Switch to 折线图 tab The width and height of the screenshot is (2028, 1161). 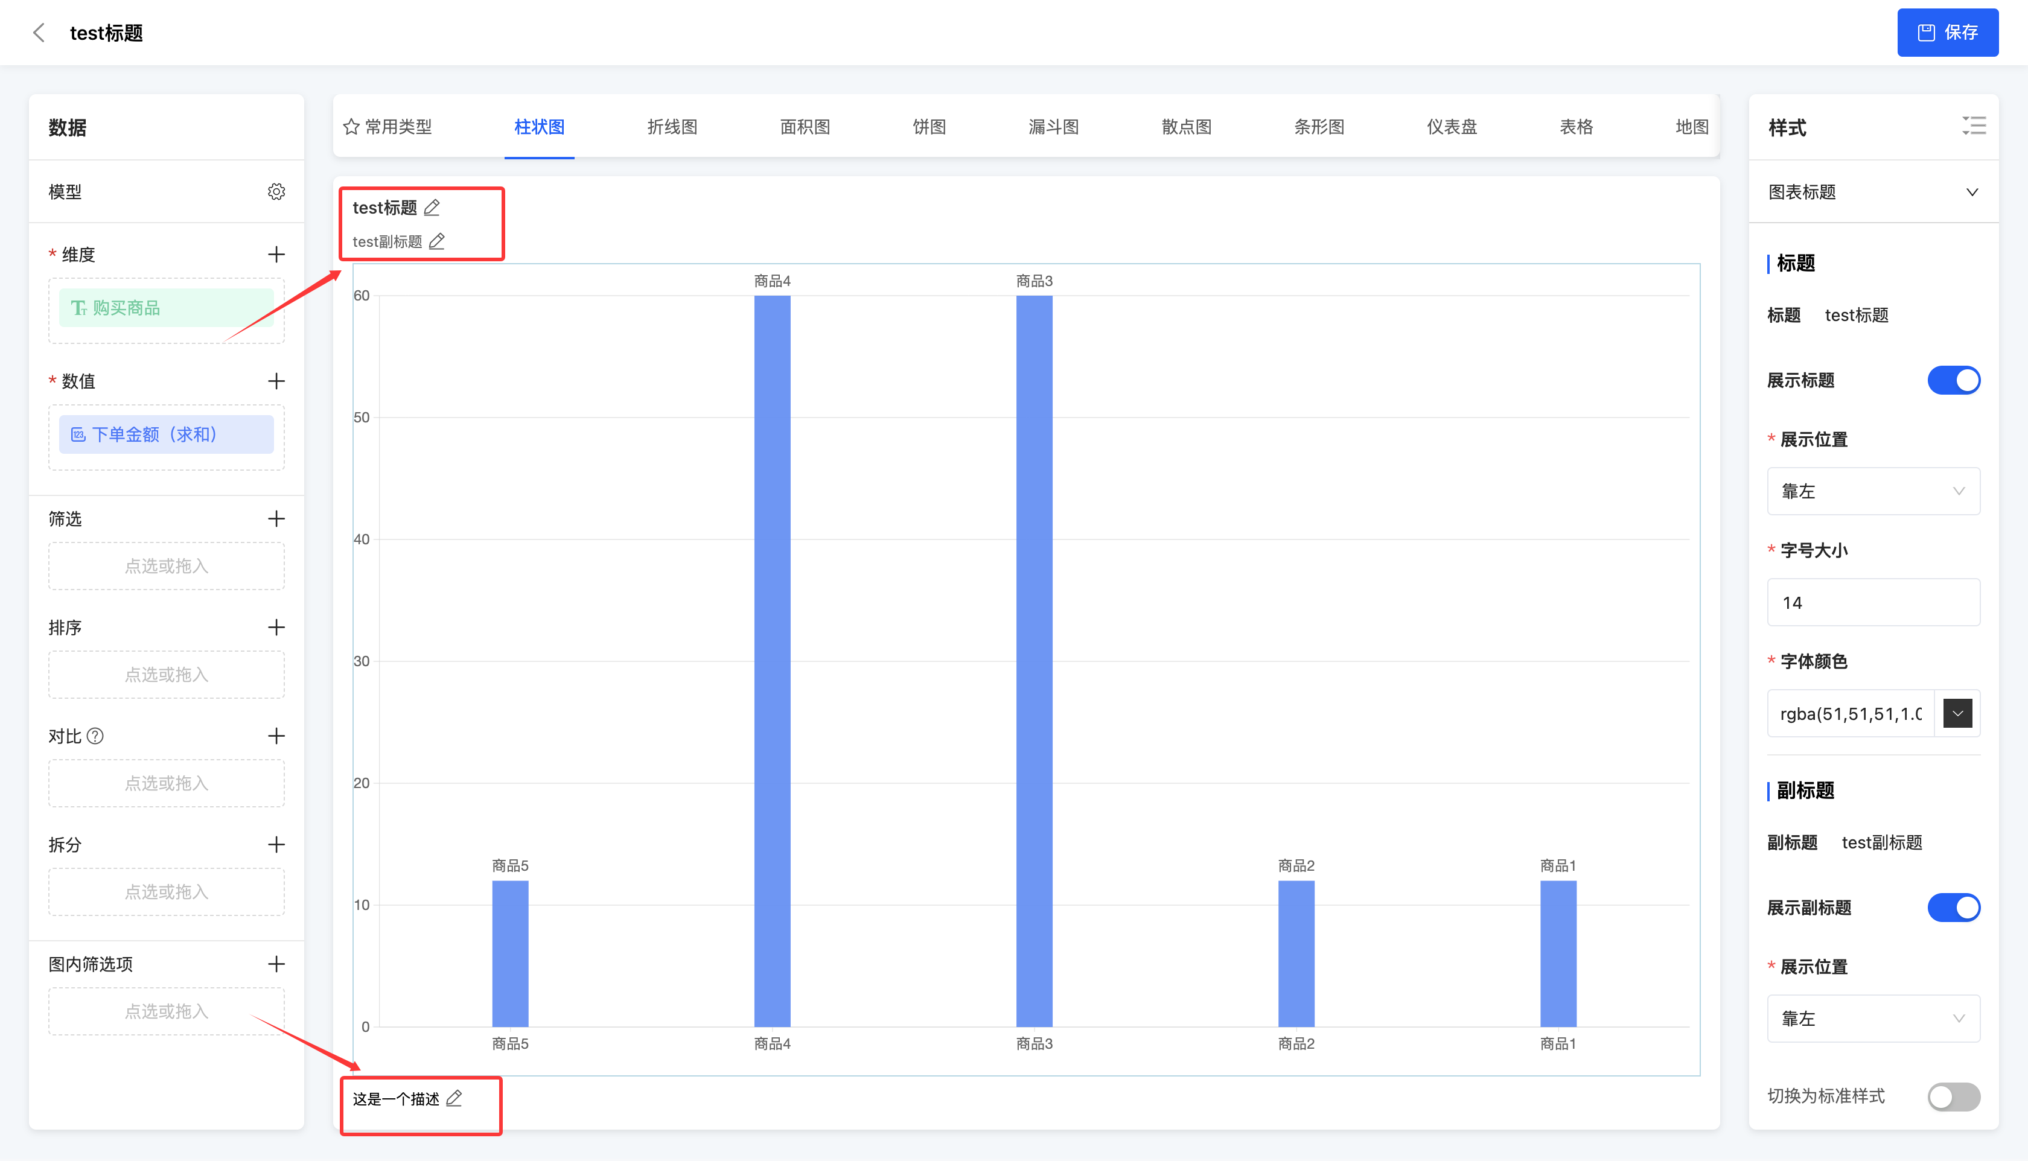point(672,127)
